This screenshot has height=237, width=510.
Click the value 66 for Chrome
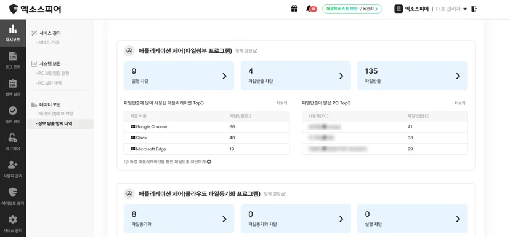[232, 126]
